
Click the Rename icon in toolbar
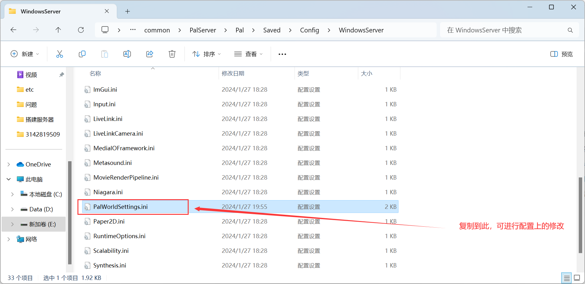[x=127, y=54]
